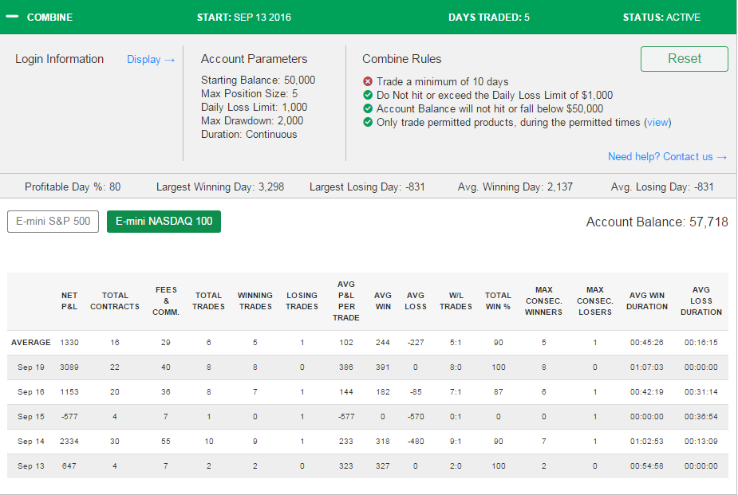Click the TOTAL WIN % column header
Image resolution: width=738 pixels, height=495 pixels.
(x=498, y=301)
